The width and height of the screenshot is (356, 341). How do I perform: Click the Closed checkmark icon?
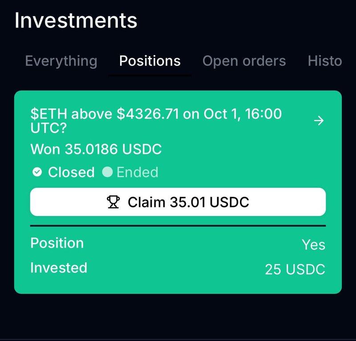tap(37, 172)
